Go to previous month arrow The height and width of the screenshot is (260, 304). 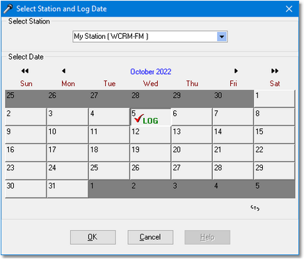[64, 71]
